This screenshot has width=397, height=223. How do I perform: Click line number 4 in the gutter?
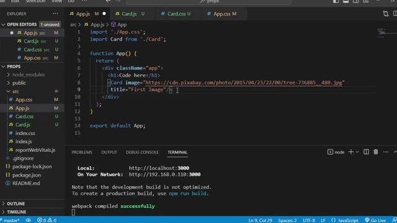79,53
